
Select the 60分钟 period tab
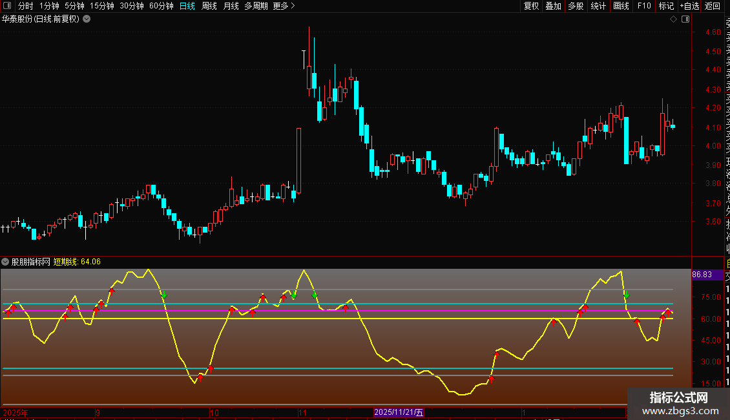(162, 6)
